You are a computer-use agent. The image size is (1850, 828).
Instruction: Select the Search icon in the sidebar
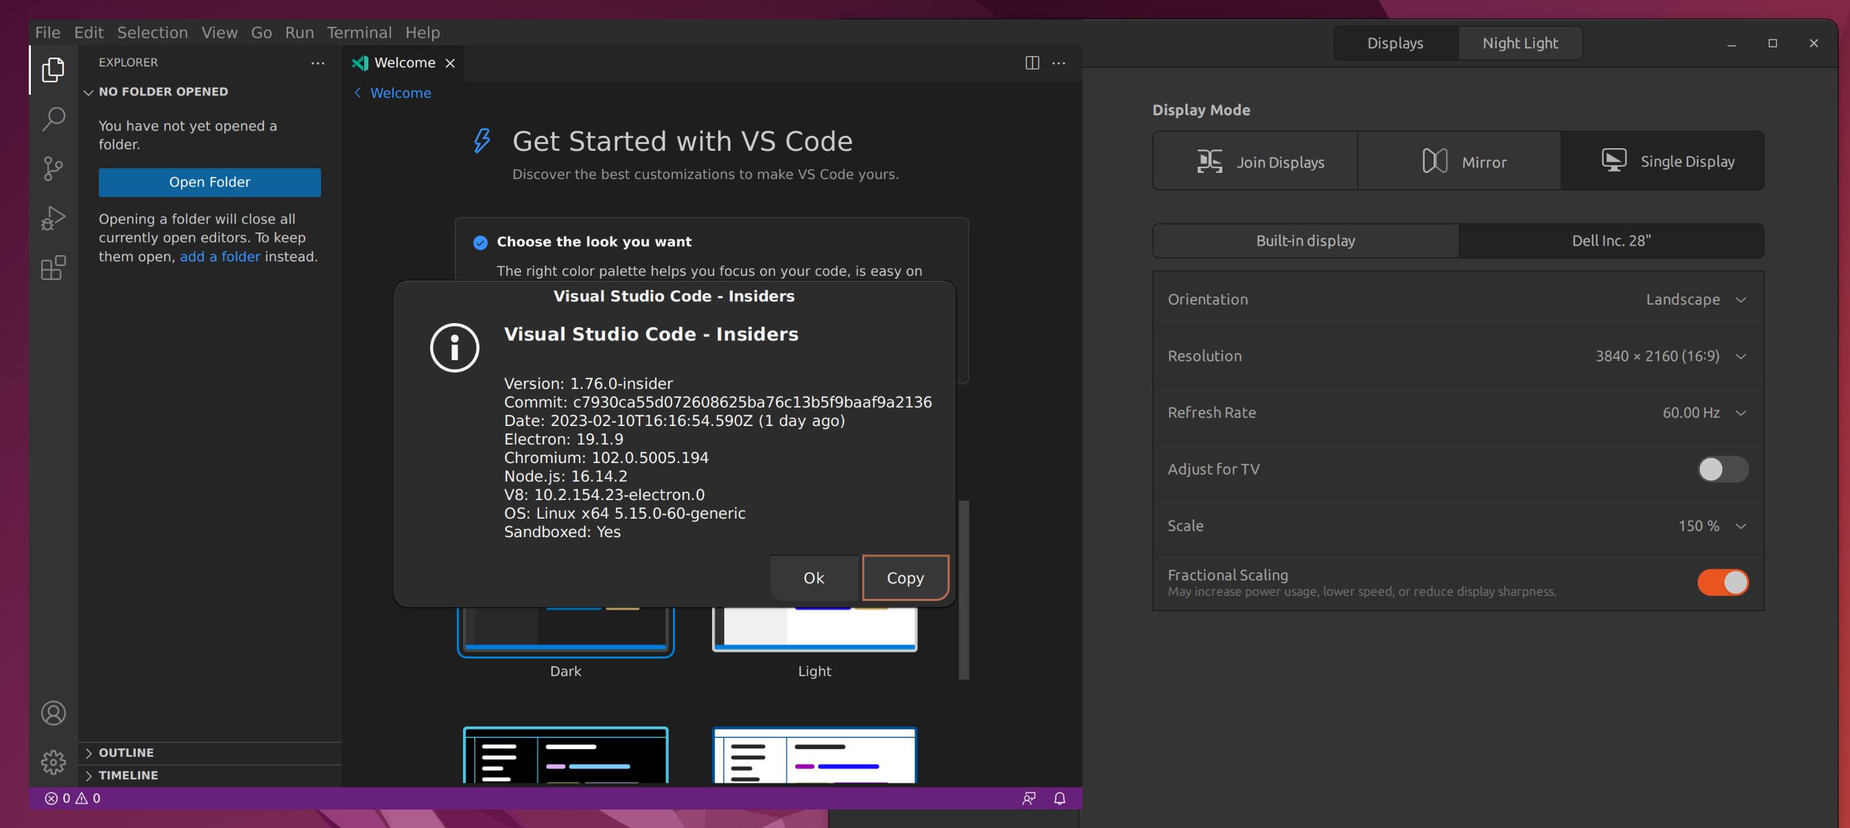[x=53, y=119]
